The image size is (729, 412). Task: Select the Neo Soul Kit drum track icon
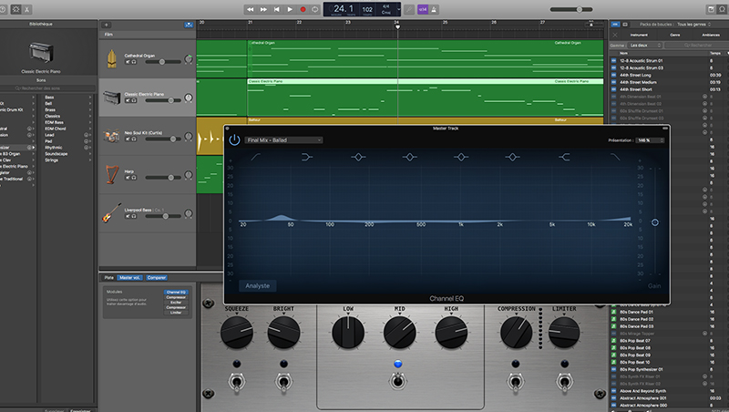111,136
